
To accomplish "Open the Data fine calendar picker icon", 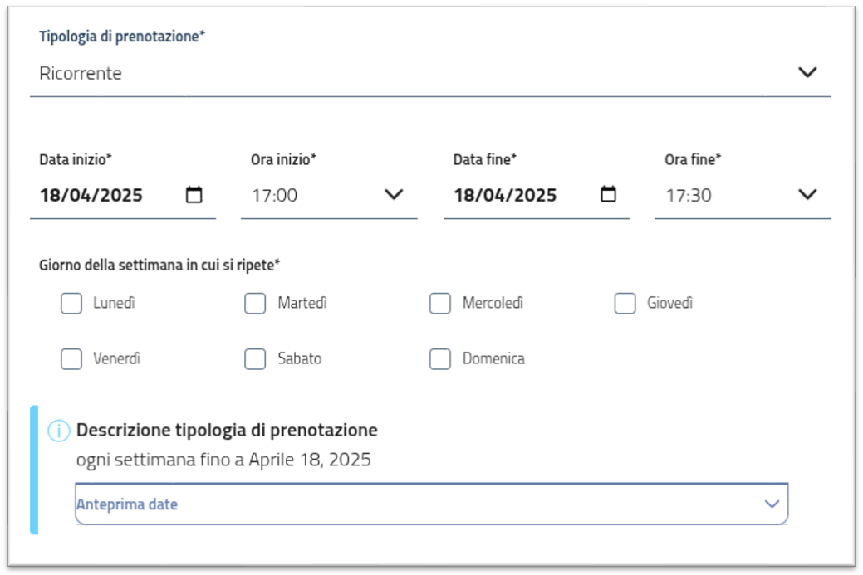I will (609, 194).
